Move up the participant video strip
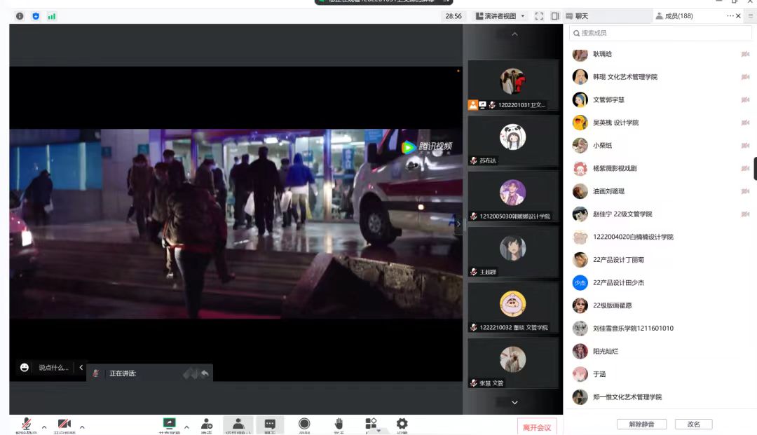 [514, 34]
